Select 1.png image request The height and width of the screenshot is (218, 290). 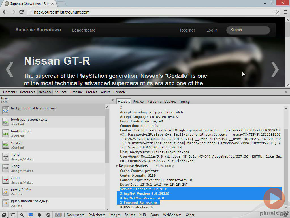(x=52, y=157)
